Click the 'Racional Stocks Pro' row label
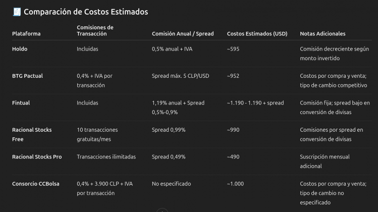The width and height of the screenshot is (378, 212). [37, 157]
